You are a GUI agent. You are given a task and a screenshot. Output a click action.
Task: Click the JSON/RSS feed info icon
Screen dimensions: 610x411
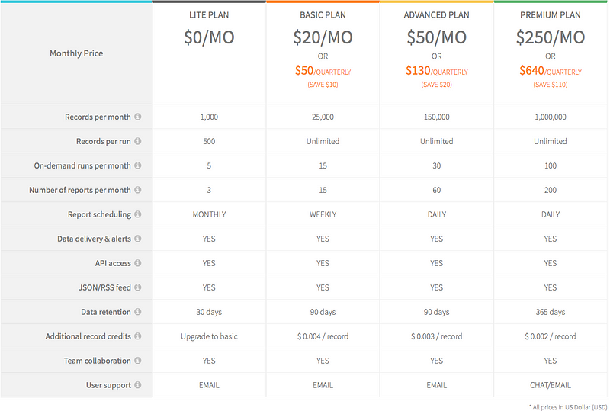[138, 287]
